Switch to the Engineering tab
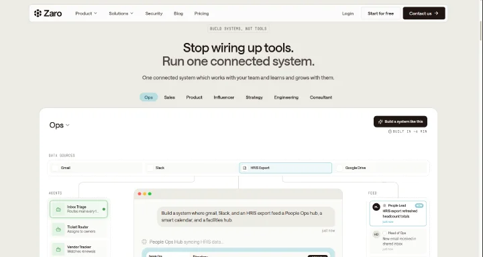 [286, 97]
